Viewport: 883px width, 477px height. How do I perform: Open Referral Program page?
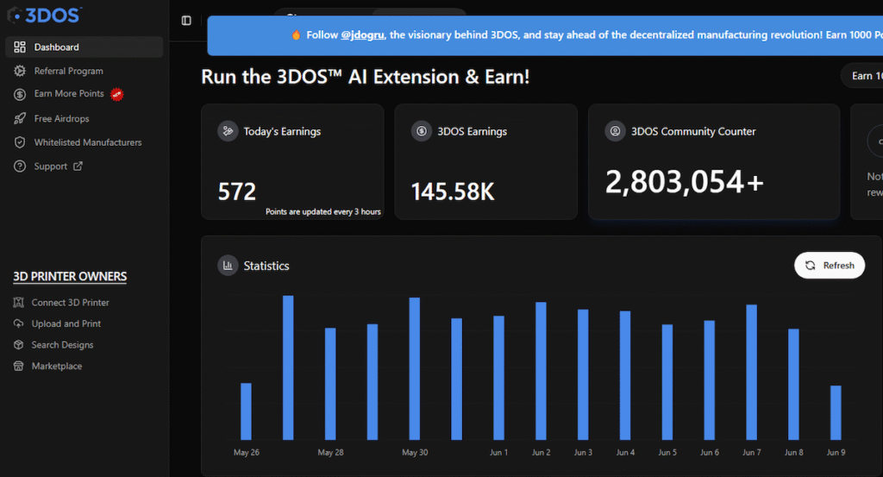point(68,71)
